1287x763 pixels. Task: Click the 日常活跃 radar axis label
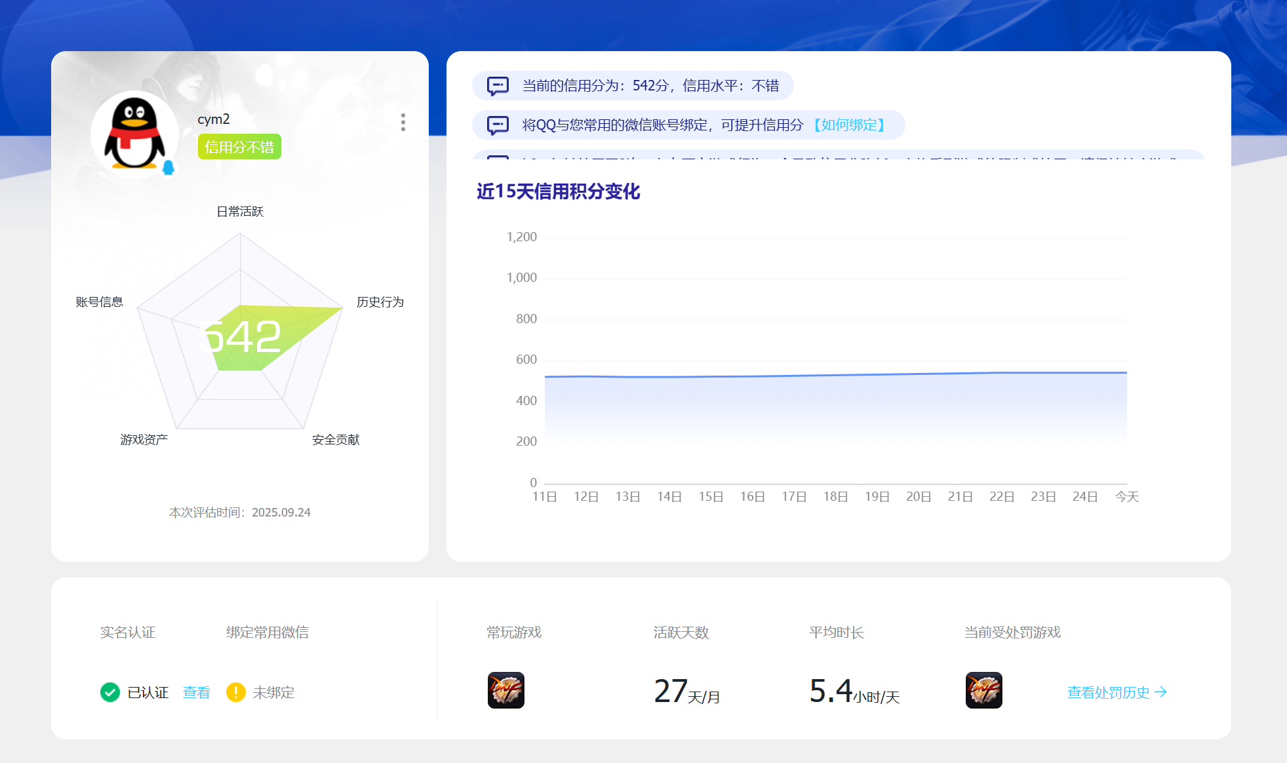pyautogui.click(x=240, y=212)
